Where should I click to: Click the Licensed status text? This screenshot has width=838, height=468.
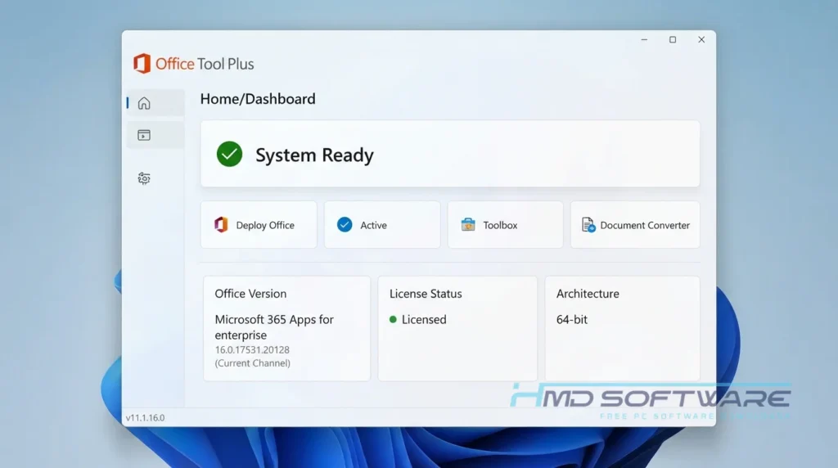click(424, 319)
